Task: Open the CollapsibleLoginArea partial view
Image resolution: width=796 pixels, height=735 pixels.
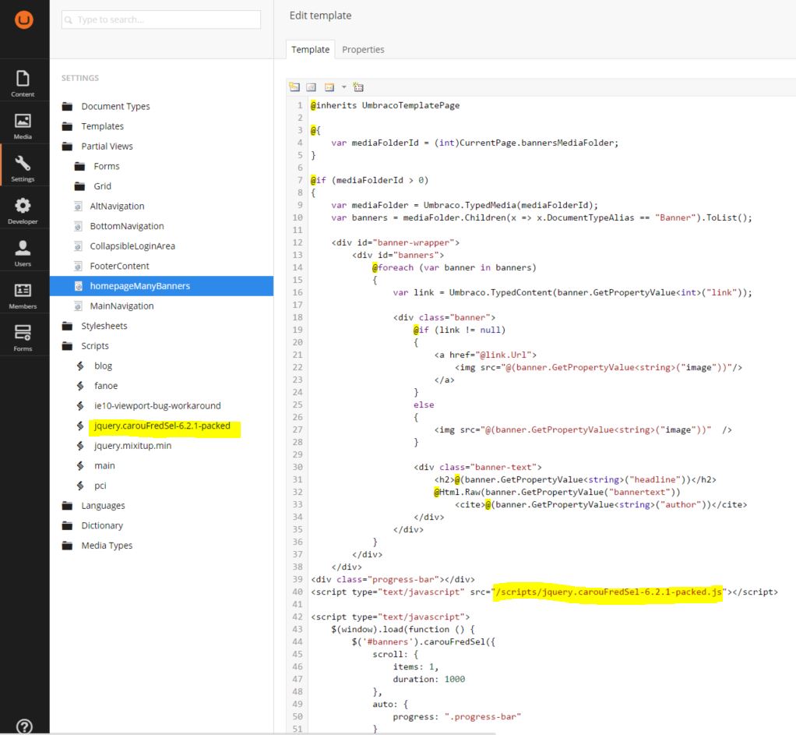Action: pyautogui.click(x=132, y=246)
